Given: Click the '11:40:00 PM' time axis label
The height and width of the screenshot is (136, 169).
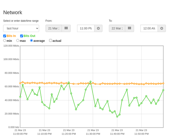Looking at the screenshot, I should [x=117, y=134].
